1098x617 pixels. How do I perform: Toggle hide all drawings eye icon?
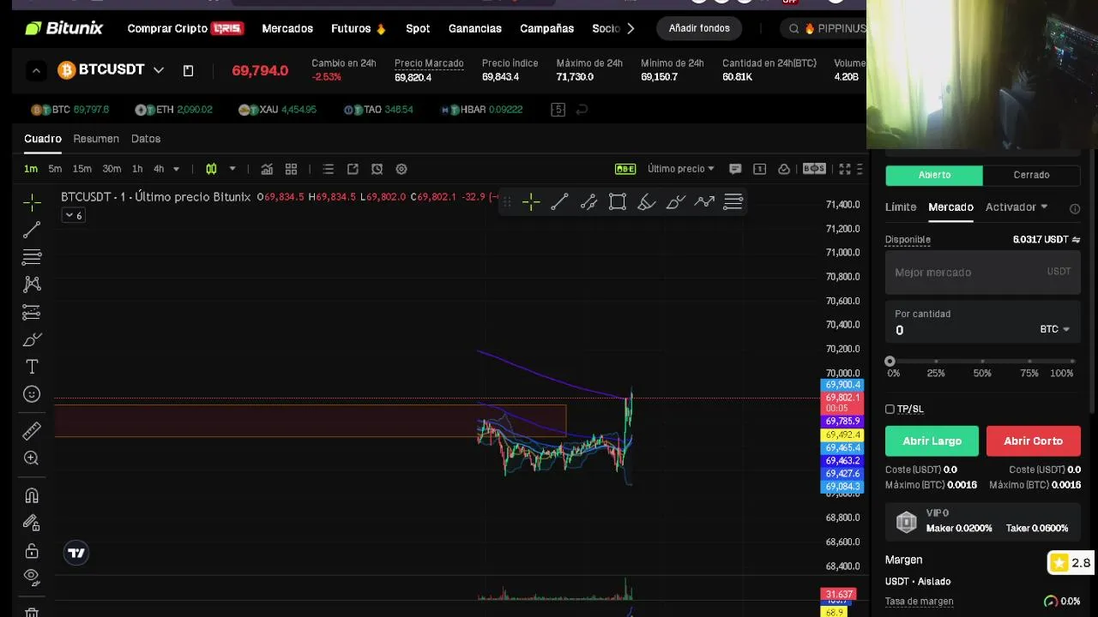click(x=32, y=576)
